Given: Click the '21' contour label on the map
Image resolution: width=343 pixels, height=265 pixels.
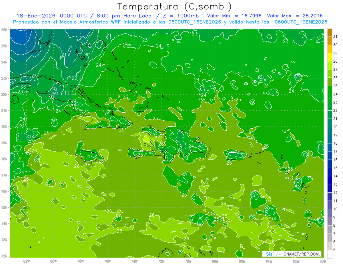Looking at the screenshot, I should [64, 55].
